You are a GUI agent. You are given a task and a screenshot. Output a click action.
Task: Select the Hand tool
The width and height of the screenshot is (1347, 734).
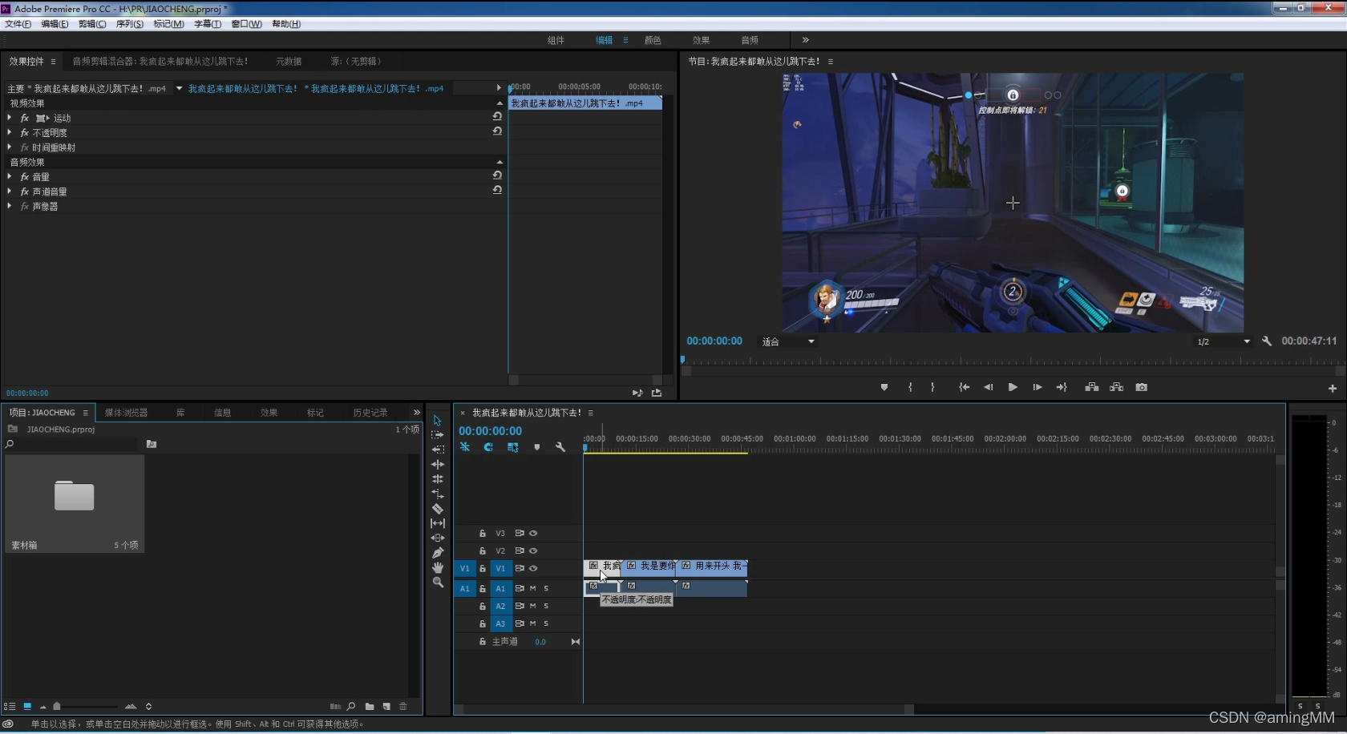tap(438, 567)
